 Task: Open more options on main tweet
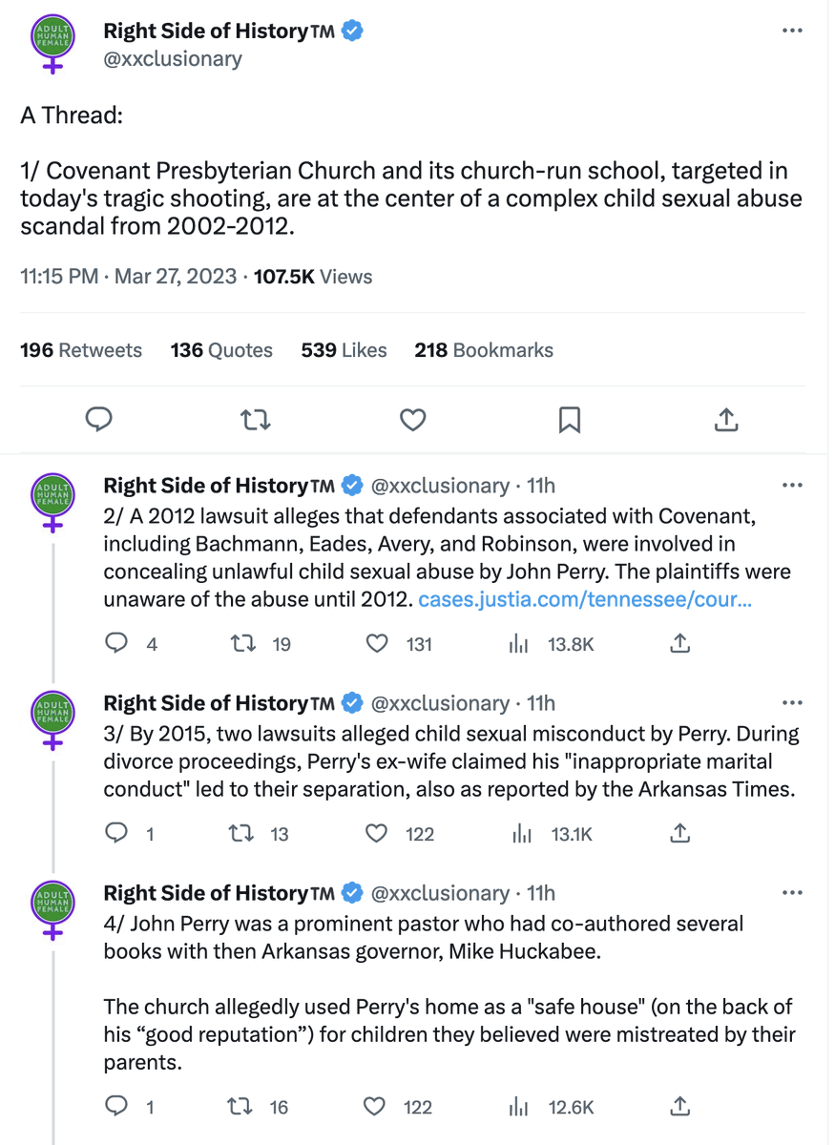[x=791, y=31]
